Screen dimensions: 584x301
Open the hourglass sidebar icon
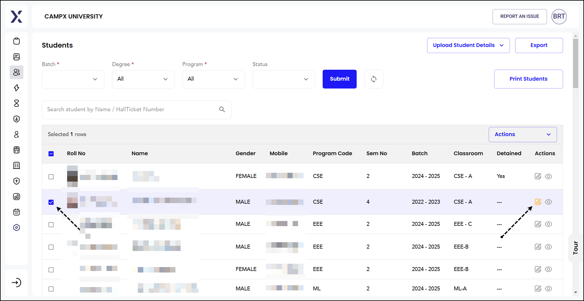coord(17,103)
